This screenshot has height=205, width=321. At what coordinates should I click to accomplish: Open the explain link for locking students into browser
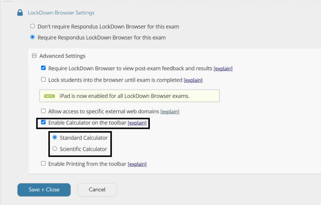[x=193, y=80]
